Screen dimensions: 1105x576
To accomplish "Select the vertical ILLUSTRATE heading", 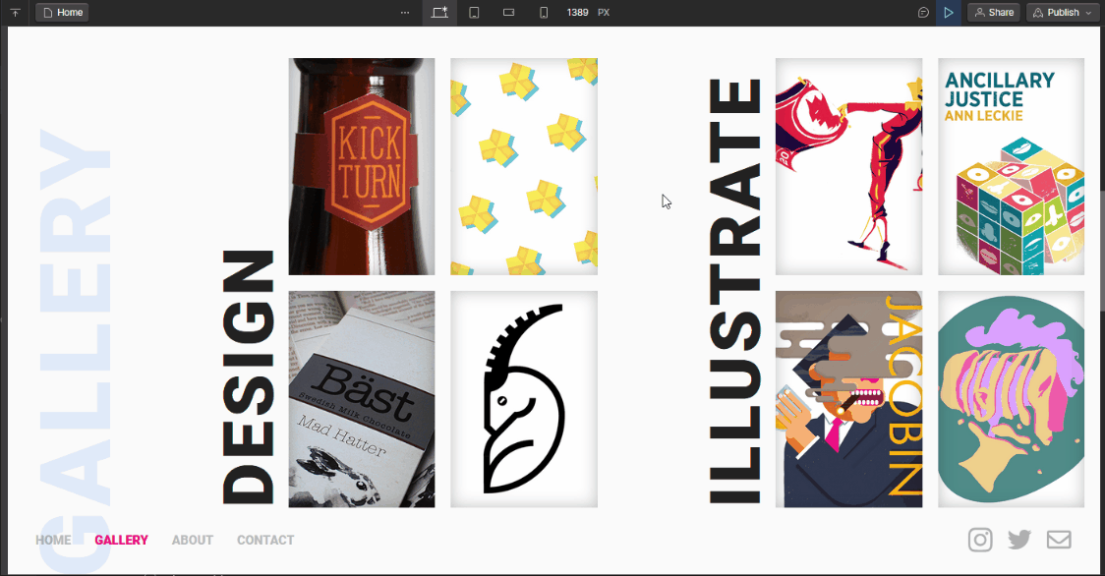I will (x=735, y=291).
